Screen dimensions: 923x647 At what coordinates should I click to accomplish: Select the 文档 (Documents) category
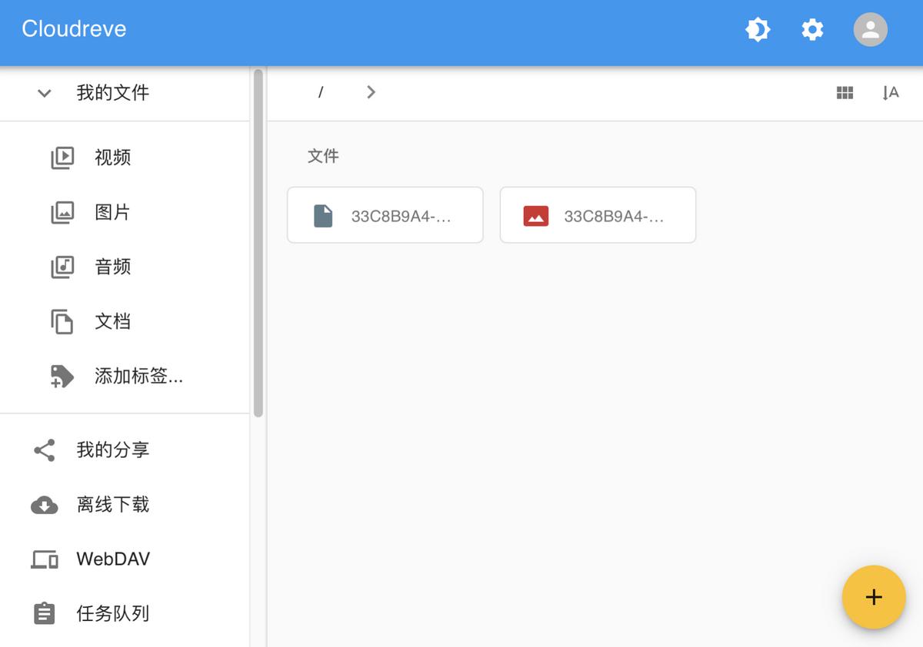pos(112,321)
